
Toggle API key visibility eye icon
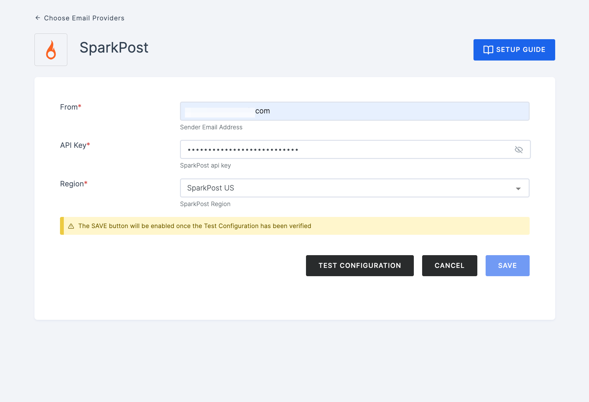[x=518, y=149]
